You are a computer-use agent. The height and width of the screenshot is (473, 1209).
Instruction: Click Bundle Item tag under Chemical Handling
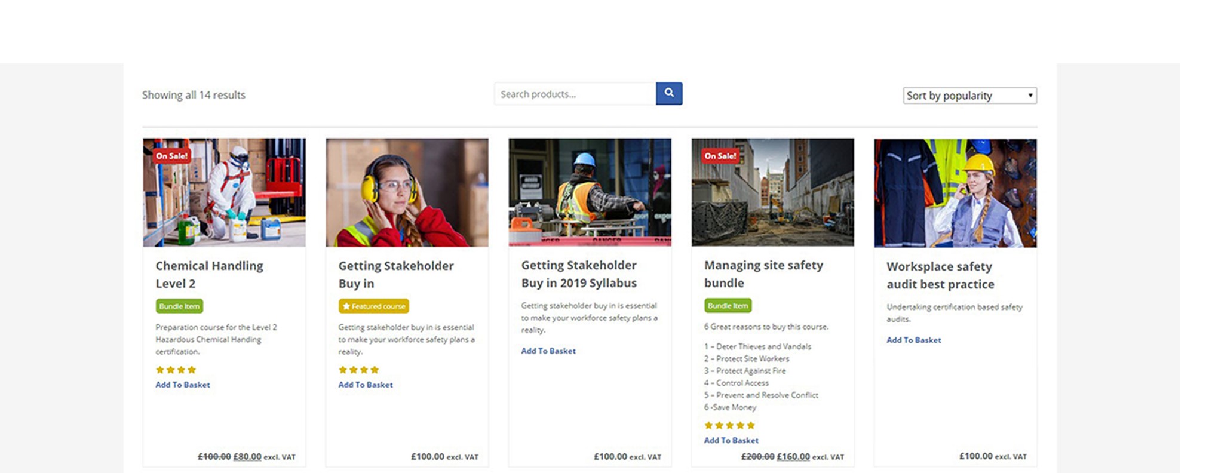coord(179,306)
